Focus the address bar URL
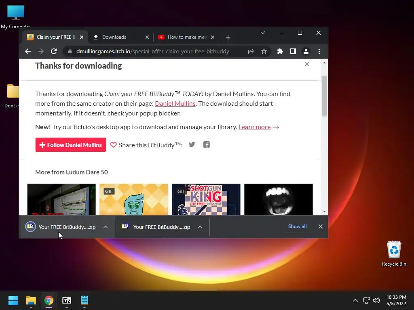 point(152,51)
